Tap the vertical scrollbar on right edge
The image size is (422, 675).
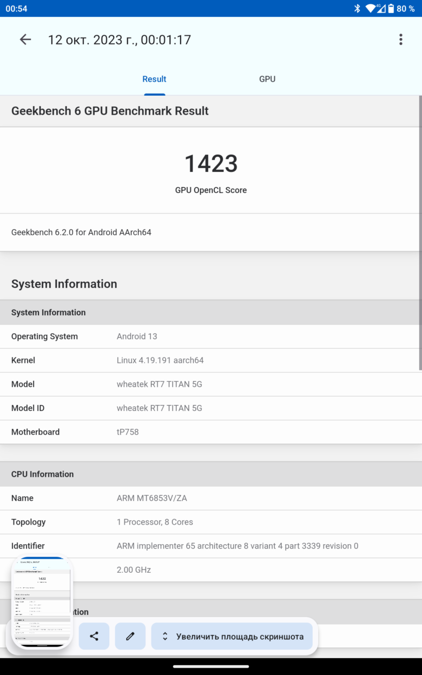pos(420,233)
